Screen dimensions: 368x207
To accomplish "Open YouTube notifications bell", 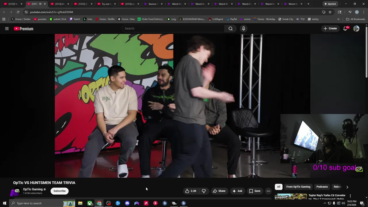I will pyautogui.click(x=346, y=28).
